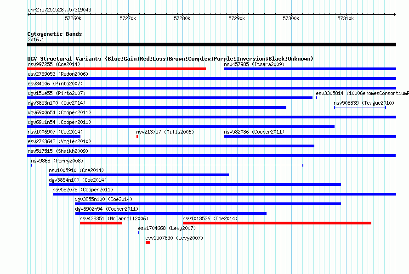Viewport: 409px width, 274px height.
Task: Click the 57300k ruler tick label
Action: point(291,18)
